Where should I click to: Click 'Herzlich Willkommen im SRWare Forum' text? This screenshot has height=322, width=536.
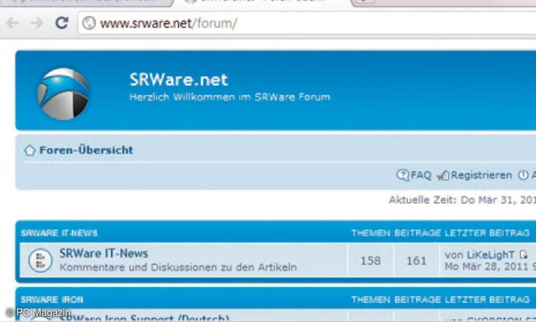[x=230, y=97]
